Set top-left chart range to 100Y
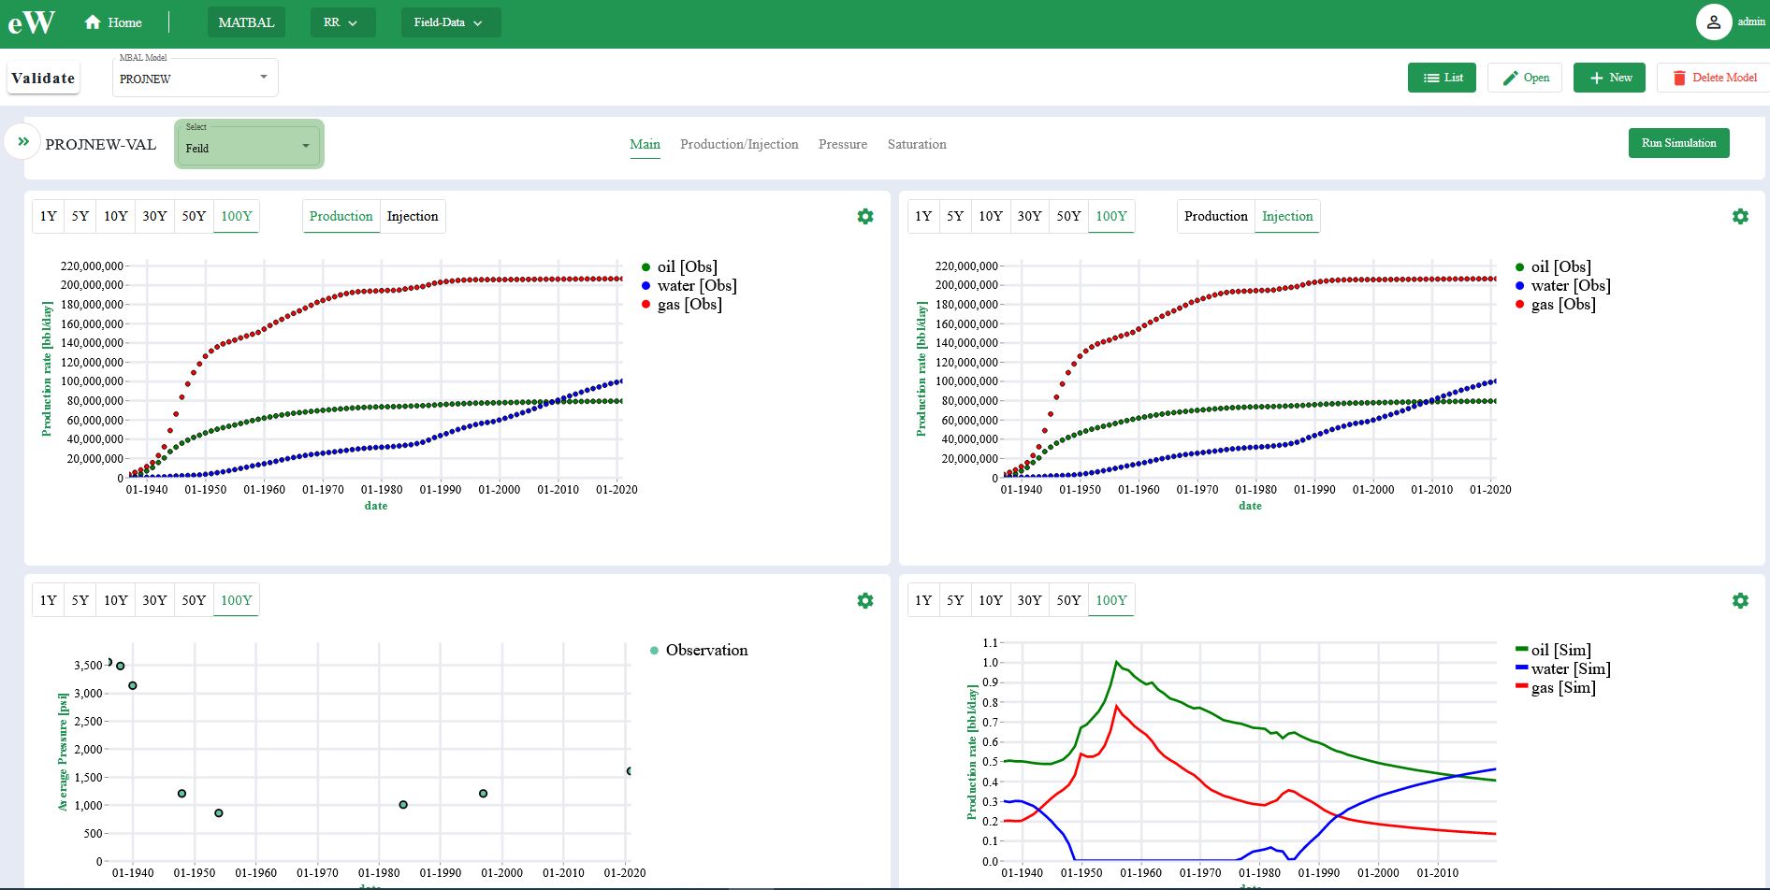The width and height of the screenshot is (1770, 890). click(237, 216)
